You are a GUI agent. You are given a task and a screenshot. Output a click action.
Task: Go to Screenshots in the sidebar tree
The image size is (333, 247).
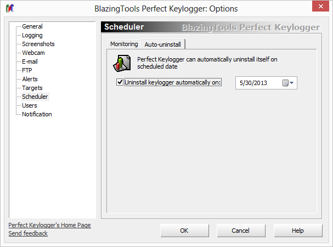[38, 44]
